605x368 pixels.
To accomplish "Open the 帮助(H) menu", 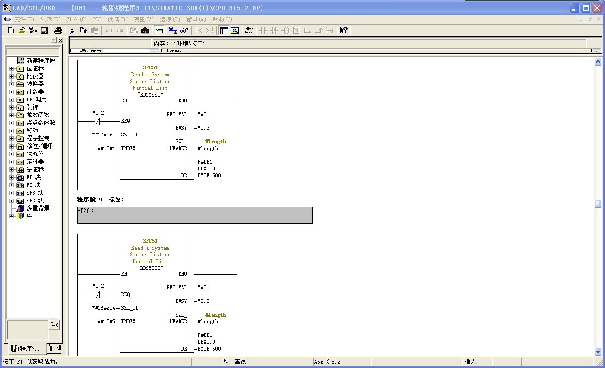I will pos(222,19).
